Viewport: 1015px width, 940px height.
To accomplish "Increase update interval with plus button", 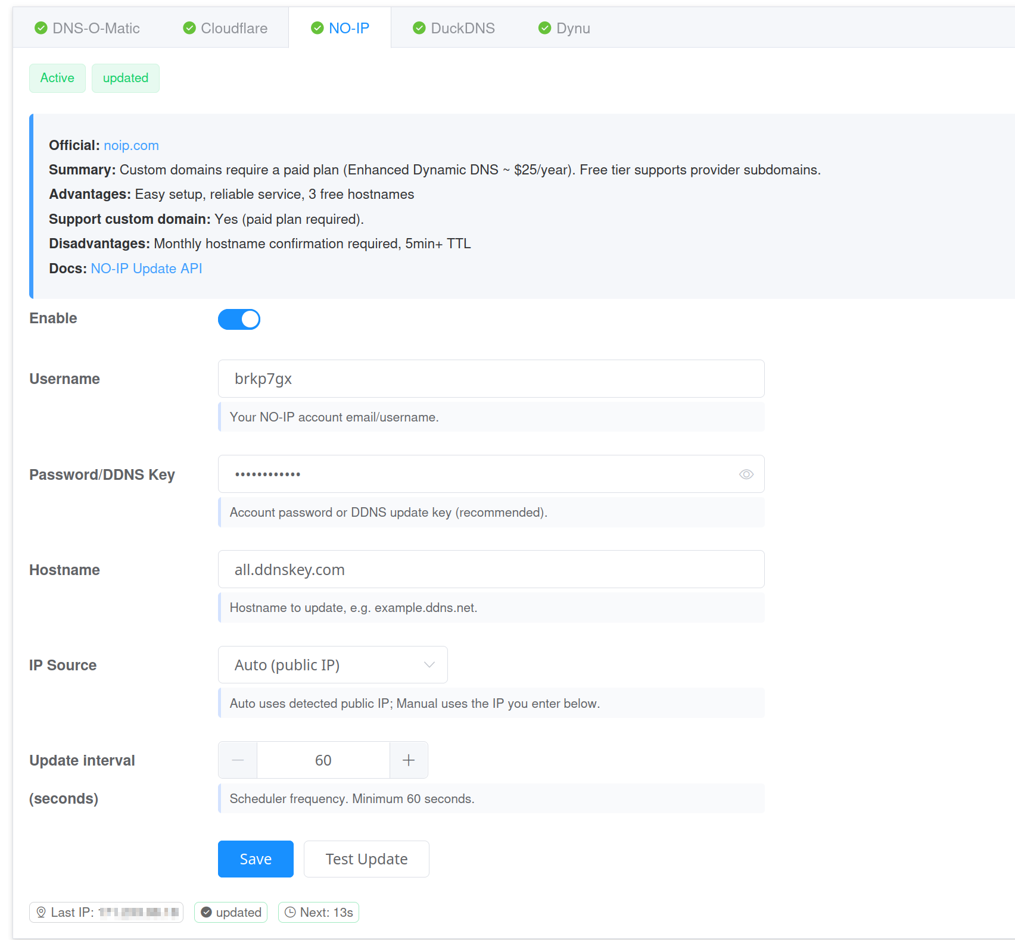I will coord(409,760).
